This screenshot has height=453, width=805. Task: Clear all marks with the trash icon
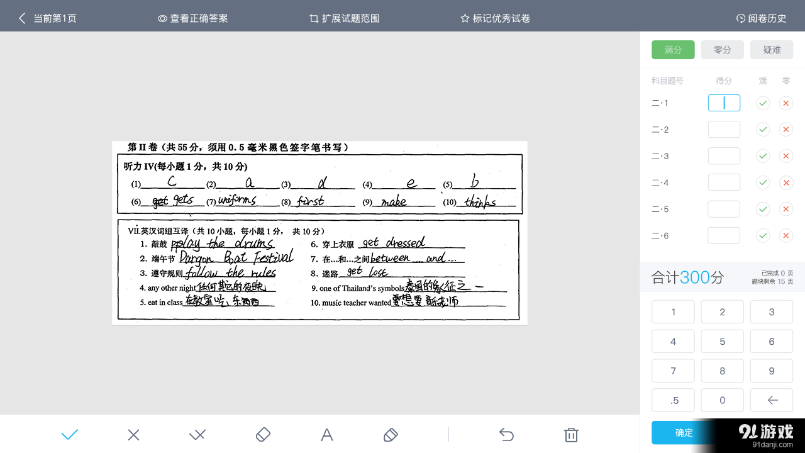(570, 434)
